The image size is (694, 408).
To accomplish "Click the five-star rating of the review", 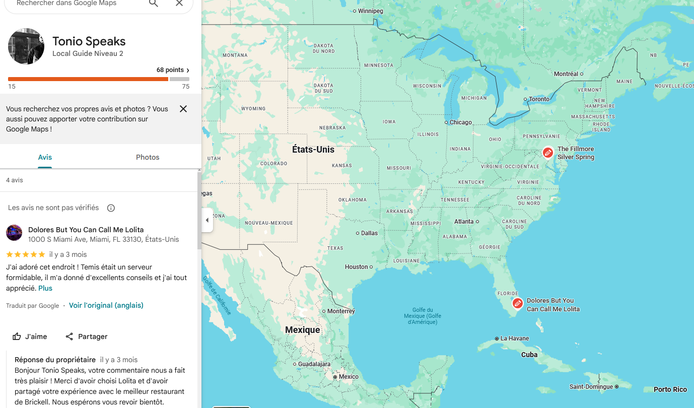I will coord(26,254).
